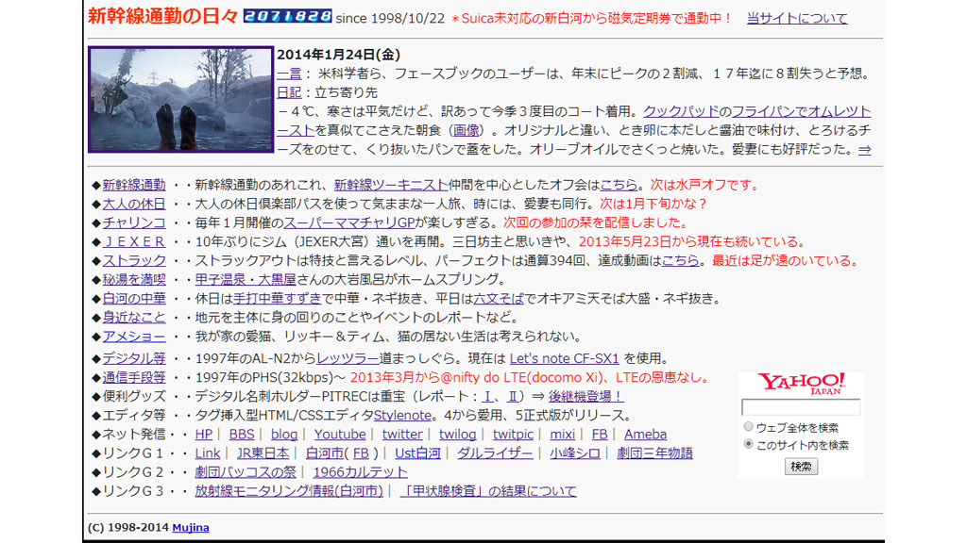Open the ストラック link
967x543 pixels.
point(134,260)
